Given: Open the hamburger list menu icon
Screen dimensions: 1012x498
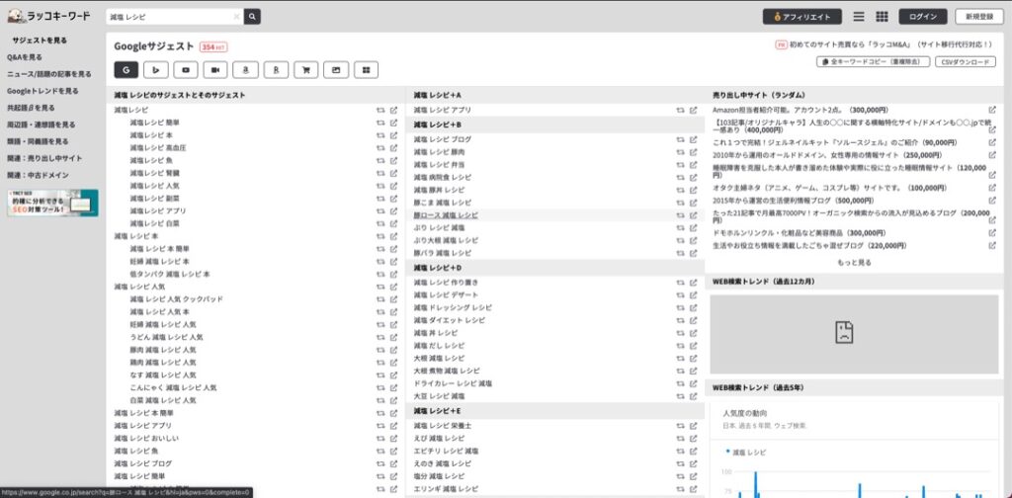Looking at the screenshot, I should pos(859,17).
